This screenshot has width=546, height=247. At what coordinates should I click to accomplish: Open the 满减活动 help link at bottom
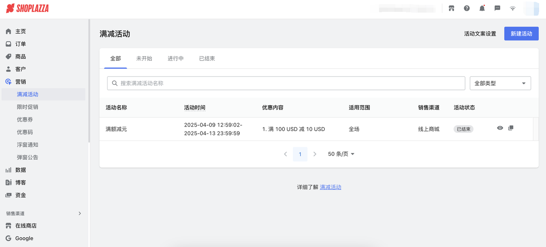pyautogui.click(x=331, y=187)
